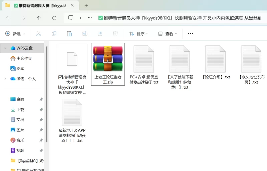This screenshot has width=267, height=171.
Task: Open the toolbar's three-dot more options menu
Action: tap(191, 34)
